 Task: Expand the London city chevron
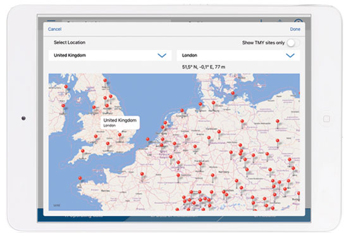[x=290, y=55]
